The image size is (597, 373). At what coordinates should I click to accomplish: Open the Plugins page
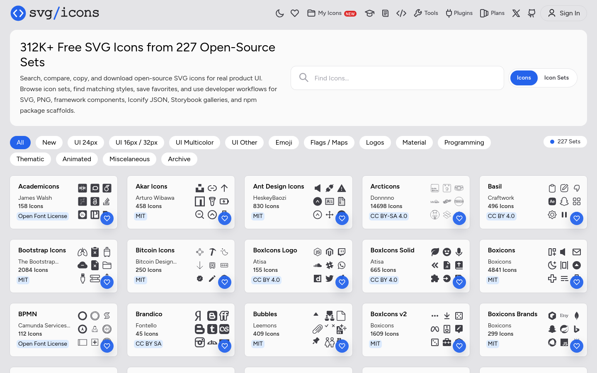click(459, 13)
